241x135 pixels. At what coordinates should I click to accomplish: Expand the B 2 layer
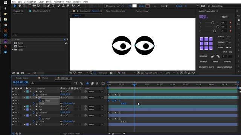pyautogui.click(x=25, y=106)
